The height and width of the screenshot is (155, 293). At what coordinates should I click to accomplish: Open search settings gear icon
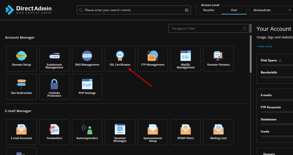tap(187, 10)
